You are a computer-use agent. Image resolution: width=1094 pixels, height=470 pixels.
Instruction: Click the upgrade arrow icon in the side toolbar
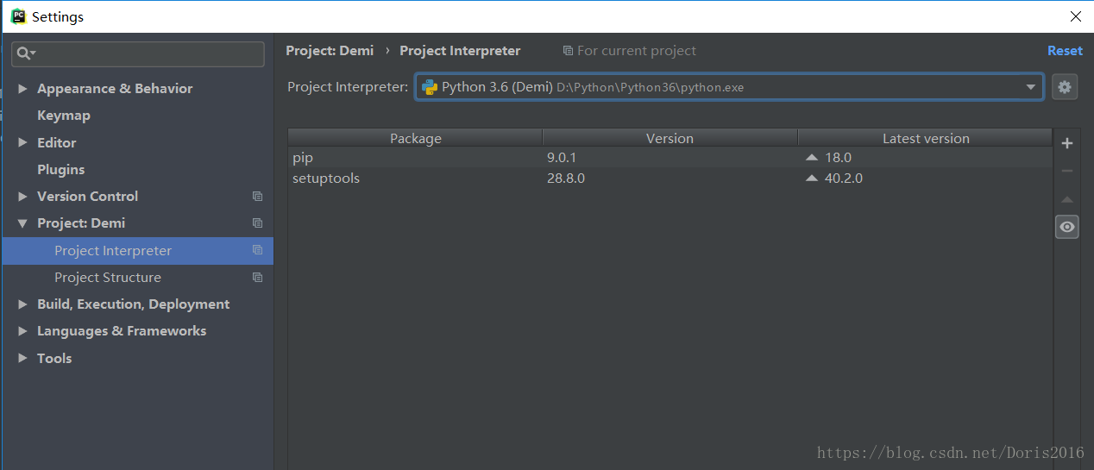pyautogui.click(x=1067, y=199)
